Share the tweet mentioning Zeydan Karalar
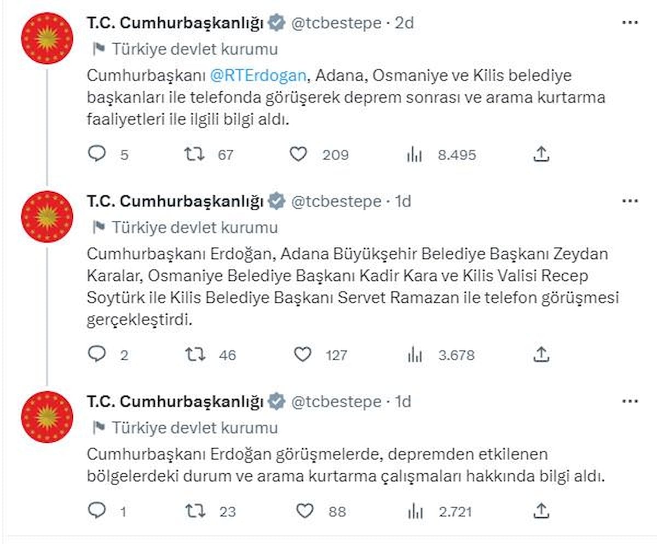The image size is (657, 544). (540, 355)
